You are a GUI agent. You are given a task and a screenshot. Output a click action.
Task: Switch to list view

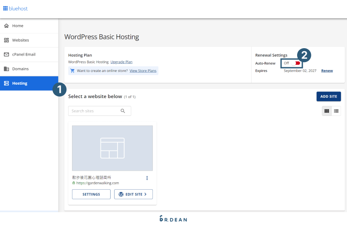tap(336, 111)
